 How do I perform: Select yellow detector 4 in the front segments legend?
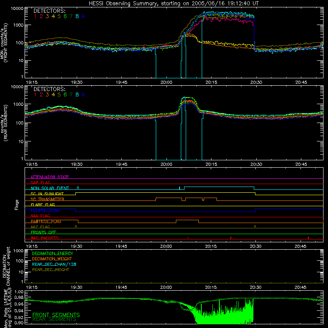tap(53, 16)
